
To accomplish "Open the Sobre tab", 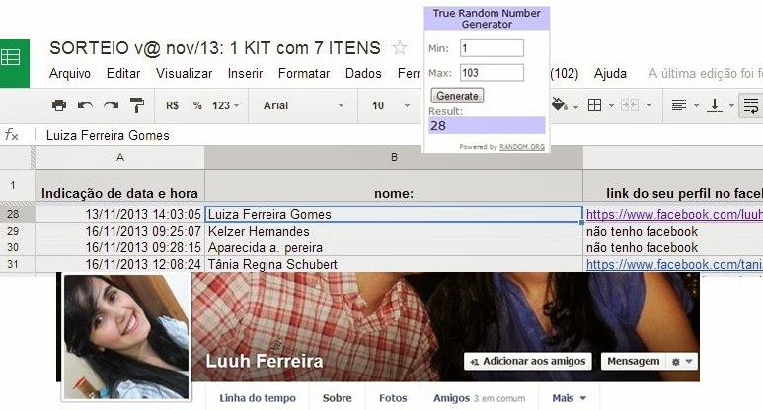I will pyautogui.click(x=337, y=398).
